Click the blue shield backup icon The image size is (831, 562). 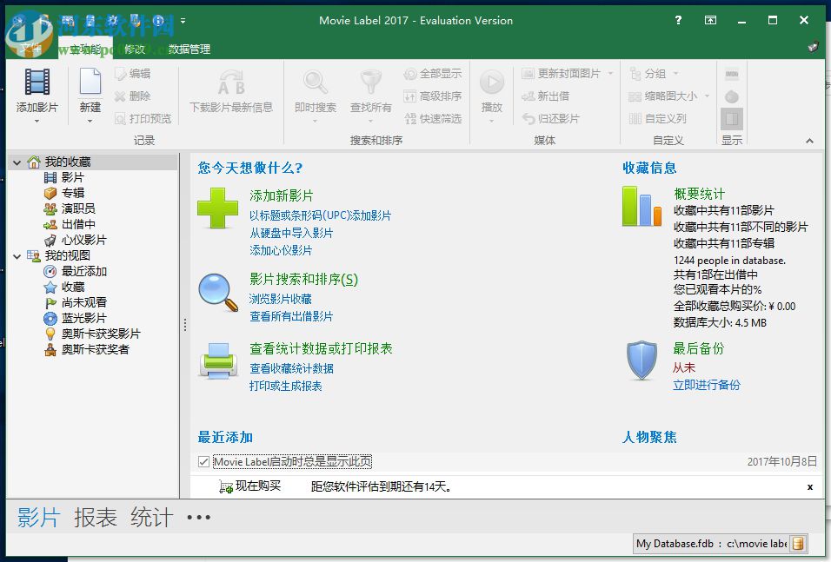642,360
